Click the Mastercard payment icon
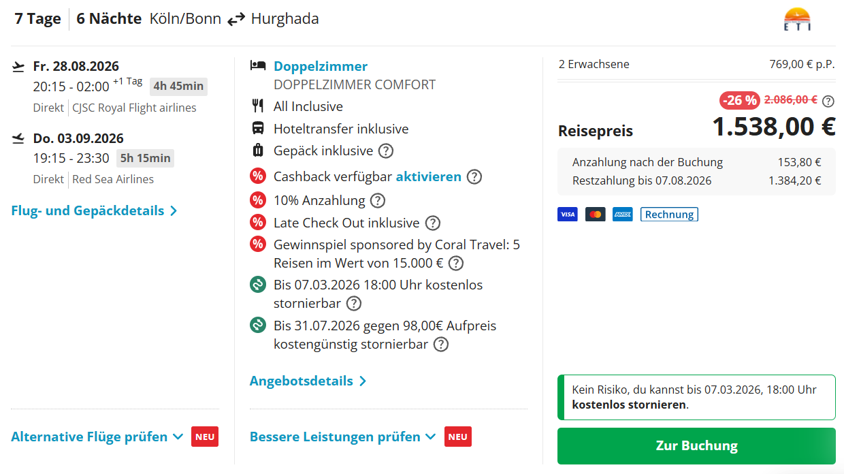Image resolution: width=844 pixels, height=474 pixels. 596,215
